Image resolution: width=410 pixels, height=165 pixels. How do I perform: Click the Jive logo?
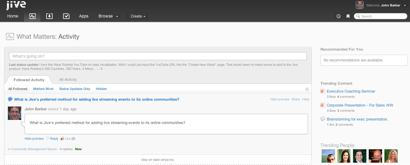click(16, 5)
